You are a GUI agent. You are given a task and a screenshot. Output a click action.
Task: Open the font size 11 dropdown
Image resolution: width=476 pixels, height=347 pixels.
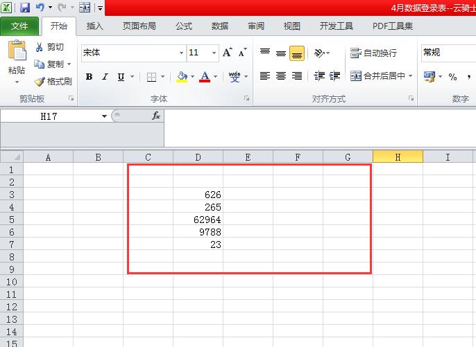click(214, 53)
